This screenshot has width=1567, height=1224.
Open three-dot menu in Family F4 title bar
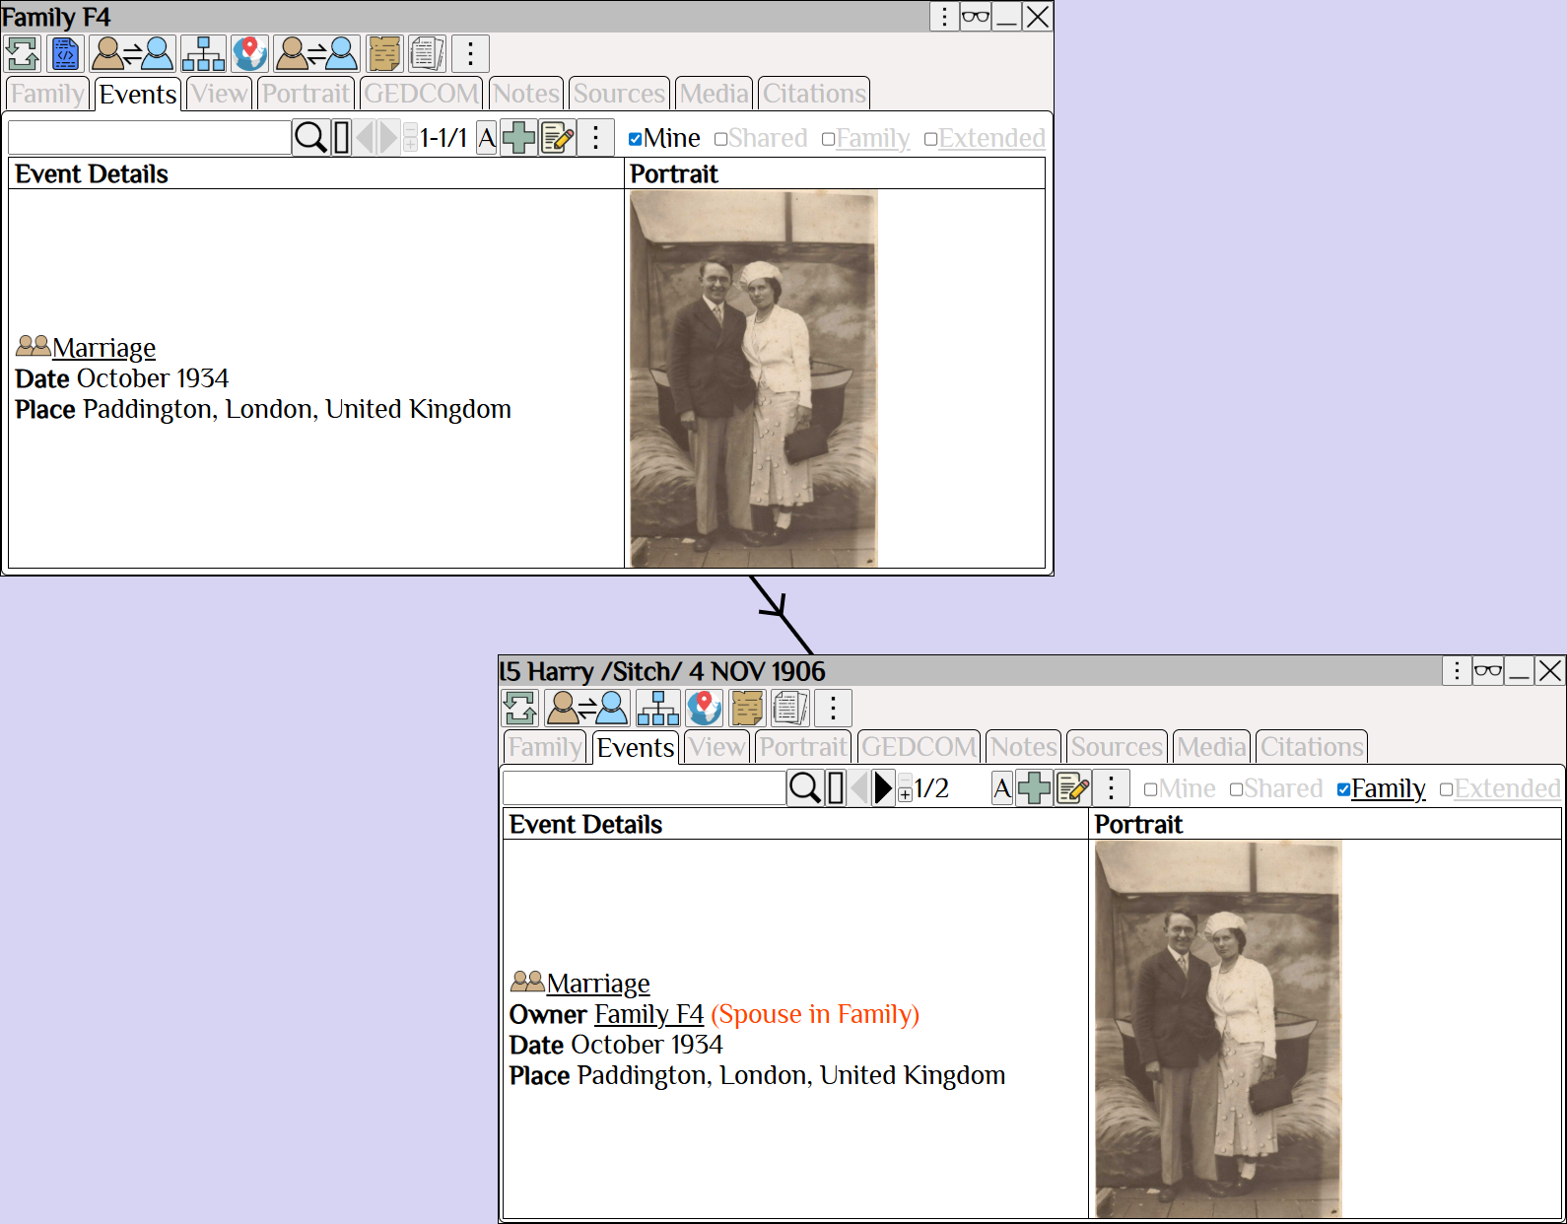pos(944,17)
